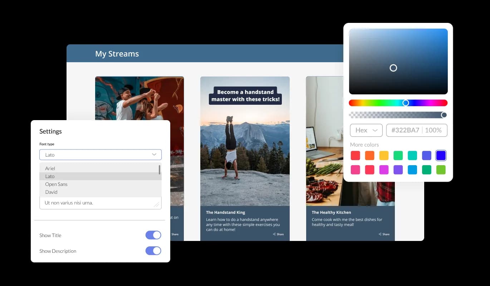
Task: Pick the outlined deep blue swatch
Action: (x=441, y=156)
